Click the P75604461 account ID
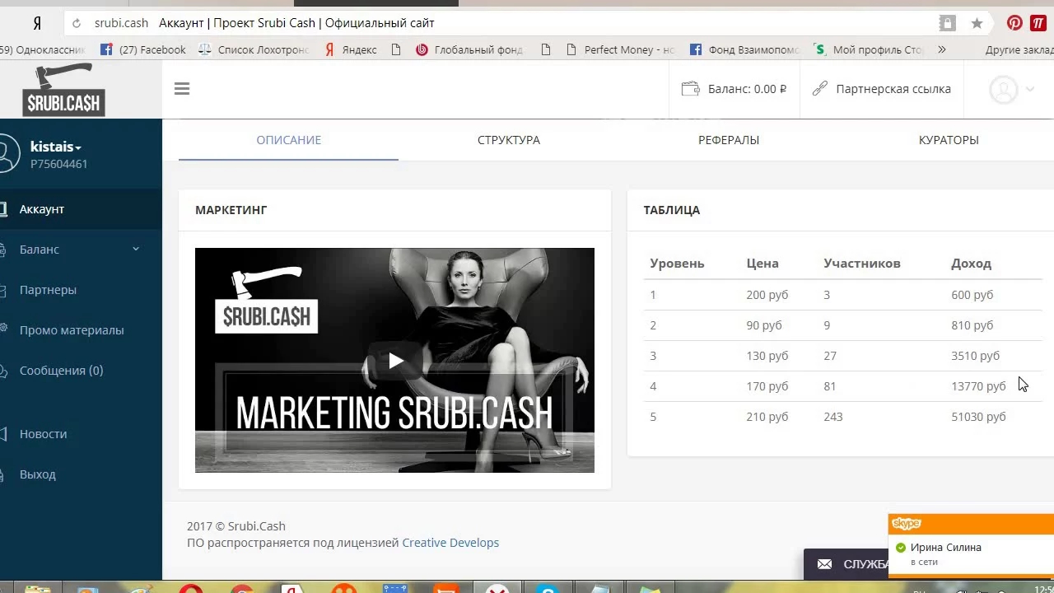Screen dimensions: 1054x593 click(59, 164)
